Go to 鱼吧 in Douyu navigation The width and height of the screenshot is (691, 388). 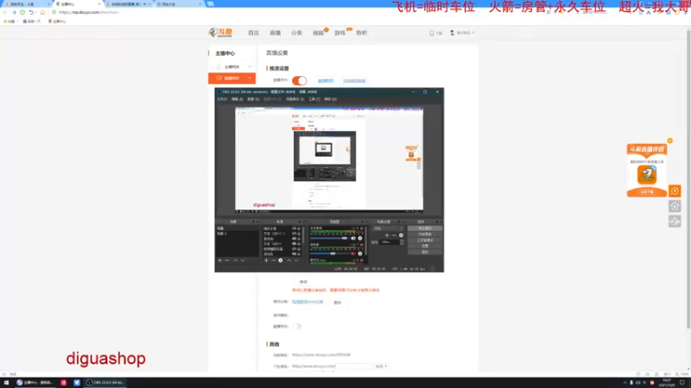(x=361, y=33)
